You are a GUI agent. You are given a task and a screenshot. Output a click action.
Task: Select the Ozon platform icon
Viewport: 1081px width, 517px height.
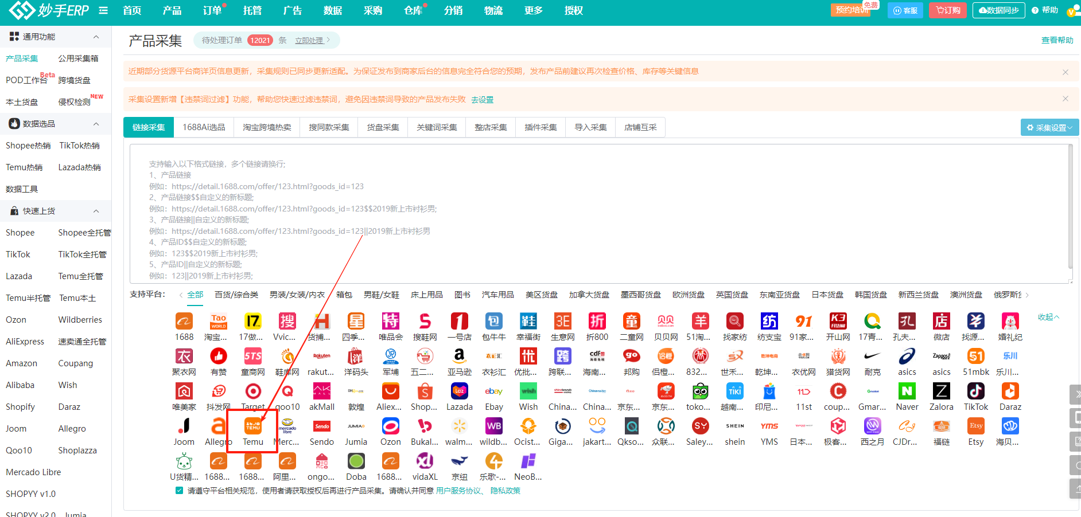coord(390,427)
